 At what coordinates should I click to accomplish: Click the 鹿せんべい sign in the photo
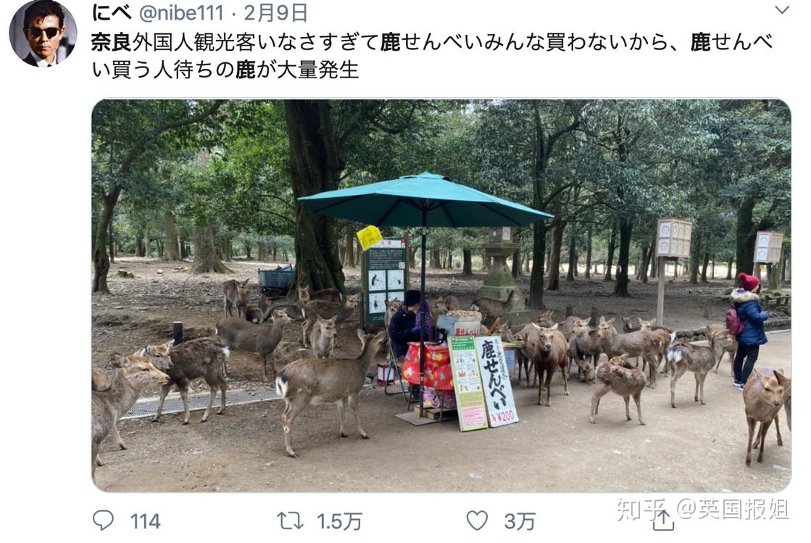[496, 381]
